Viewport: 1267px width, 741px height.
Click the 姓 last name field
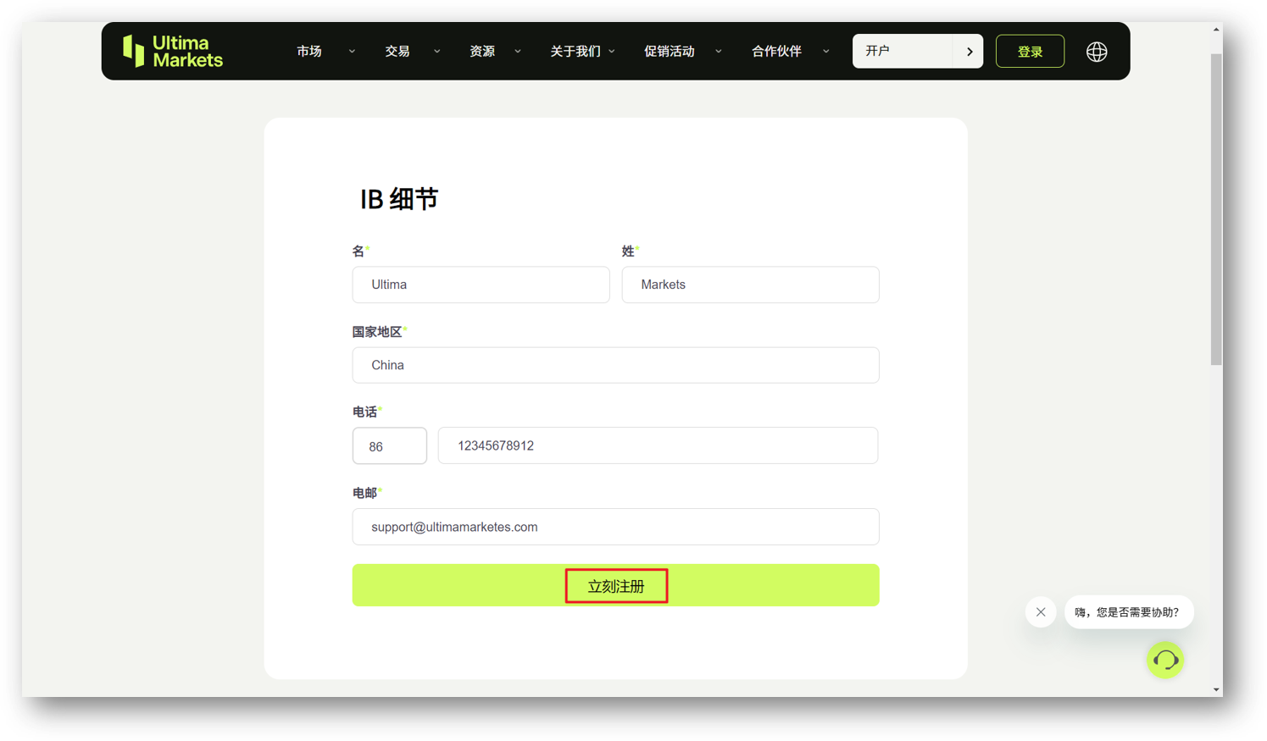pyautogui.click(x=750, y=285)
